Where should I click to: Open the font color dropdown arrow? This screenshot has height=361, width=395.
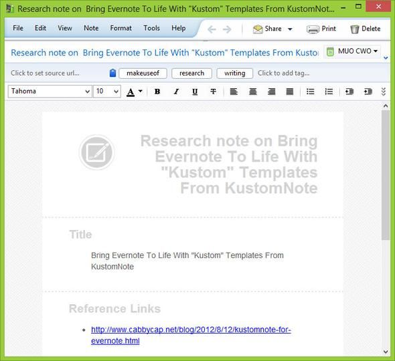coord(141,92)
